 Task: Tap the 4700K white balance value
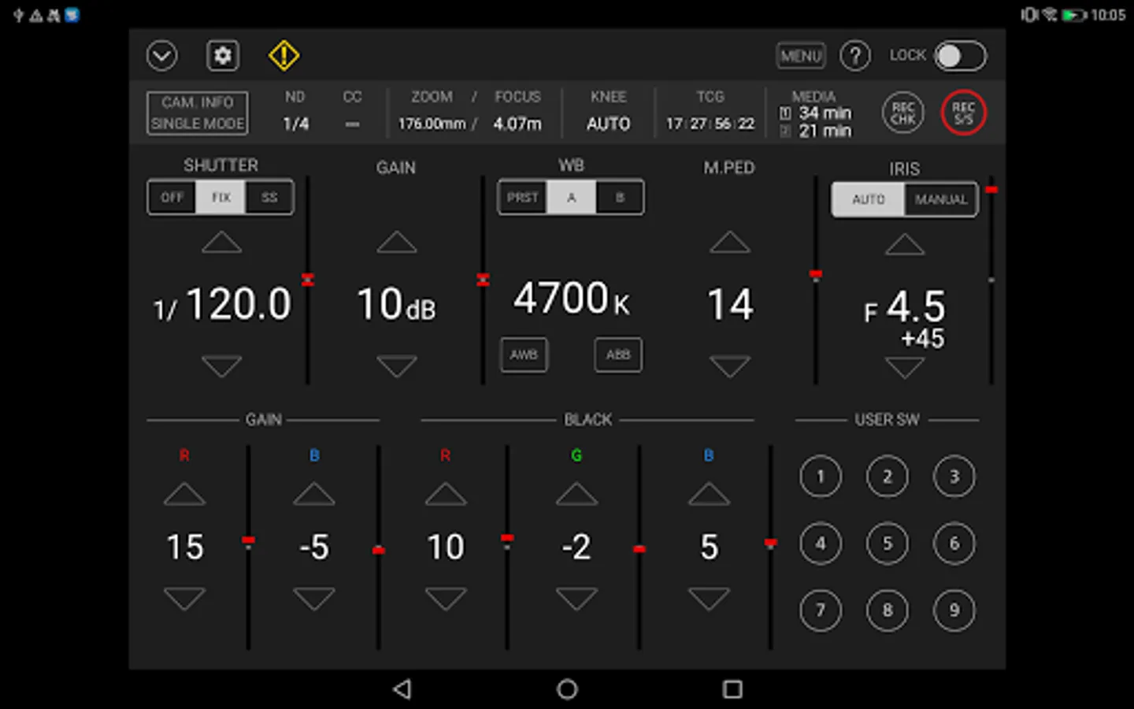571,299
